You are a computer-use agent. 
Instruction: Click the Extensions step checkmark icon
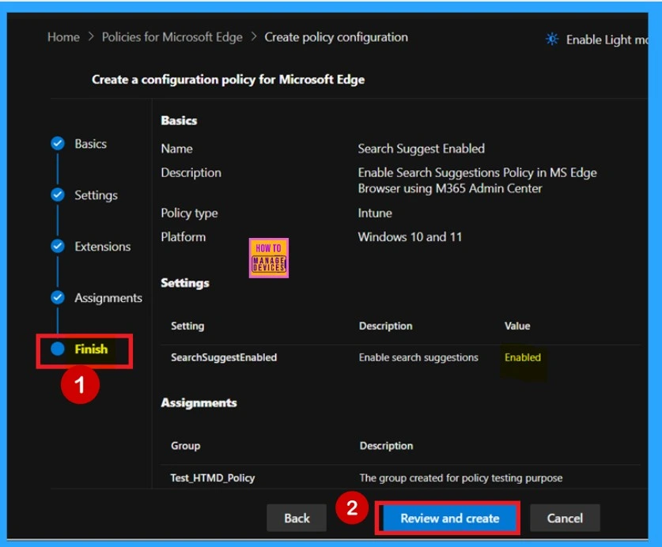pos(58,246)
